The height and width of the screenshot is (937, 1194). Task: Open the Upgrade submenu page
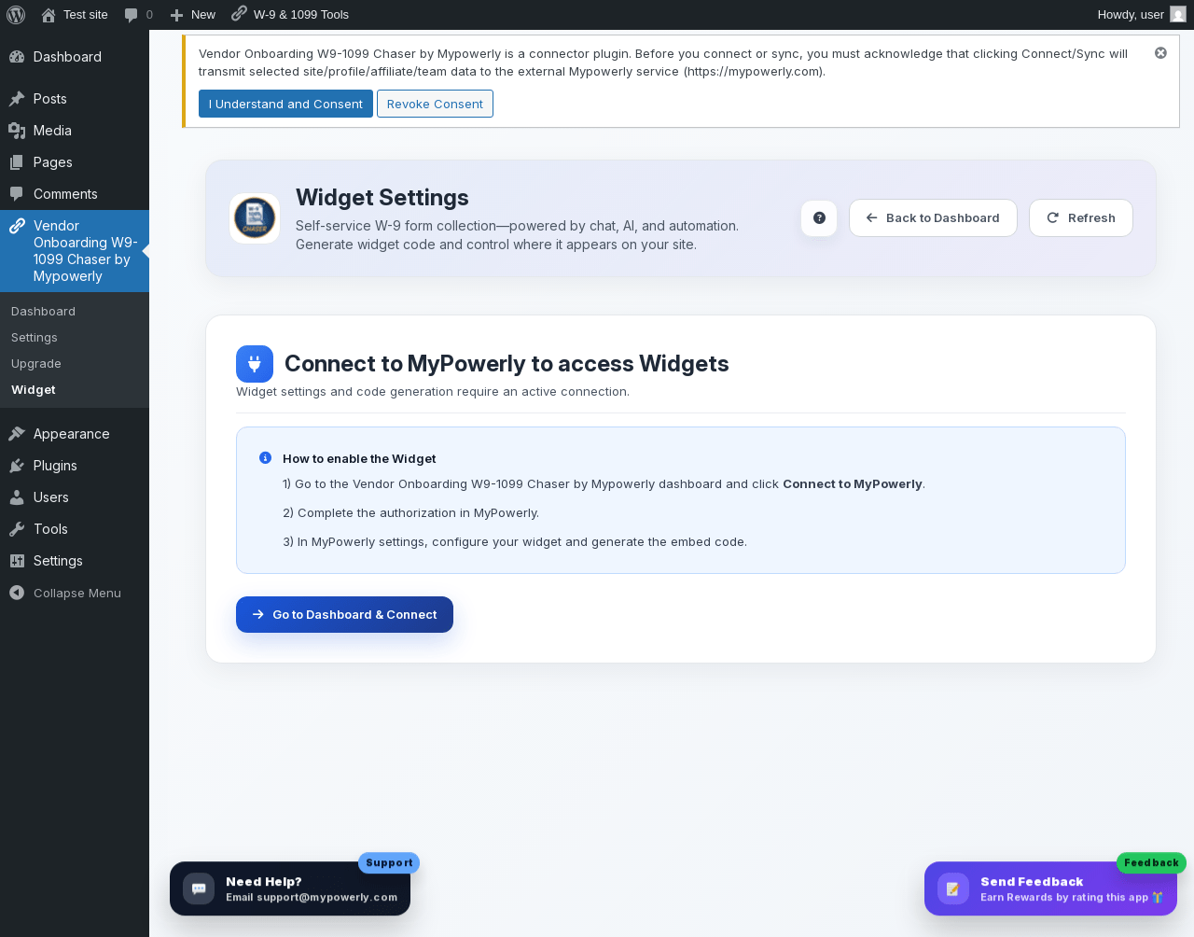click(36, 364)
